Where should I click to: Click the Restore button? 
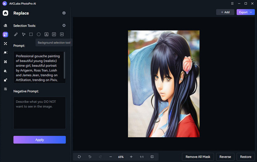[x=246, y=157]
